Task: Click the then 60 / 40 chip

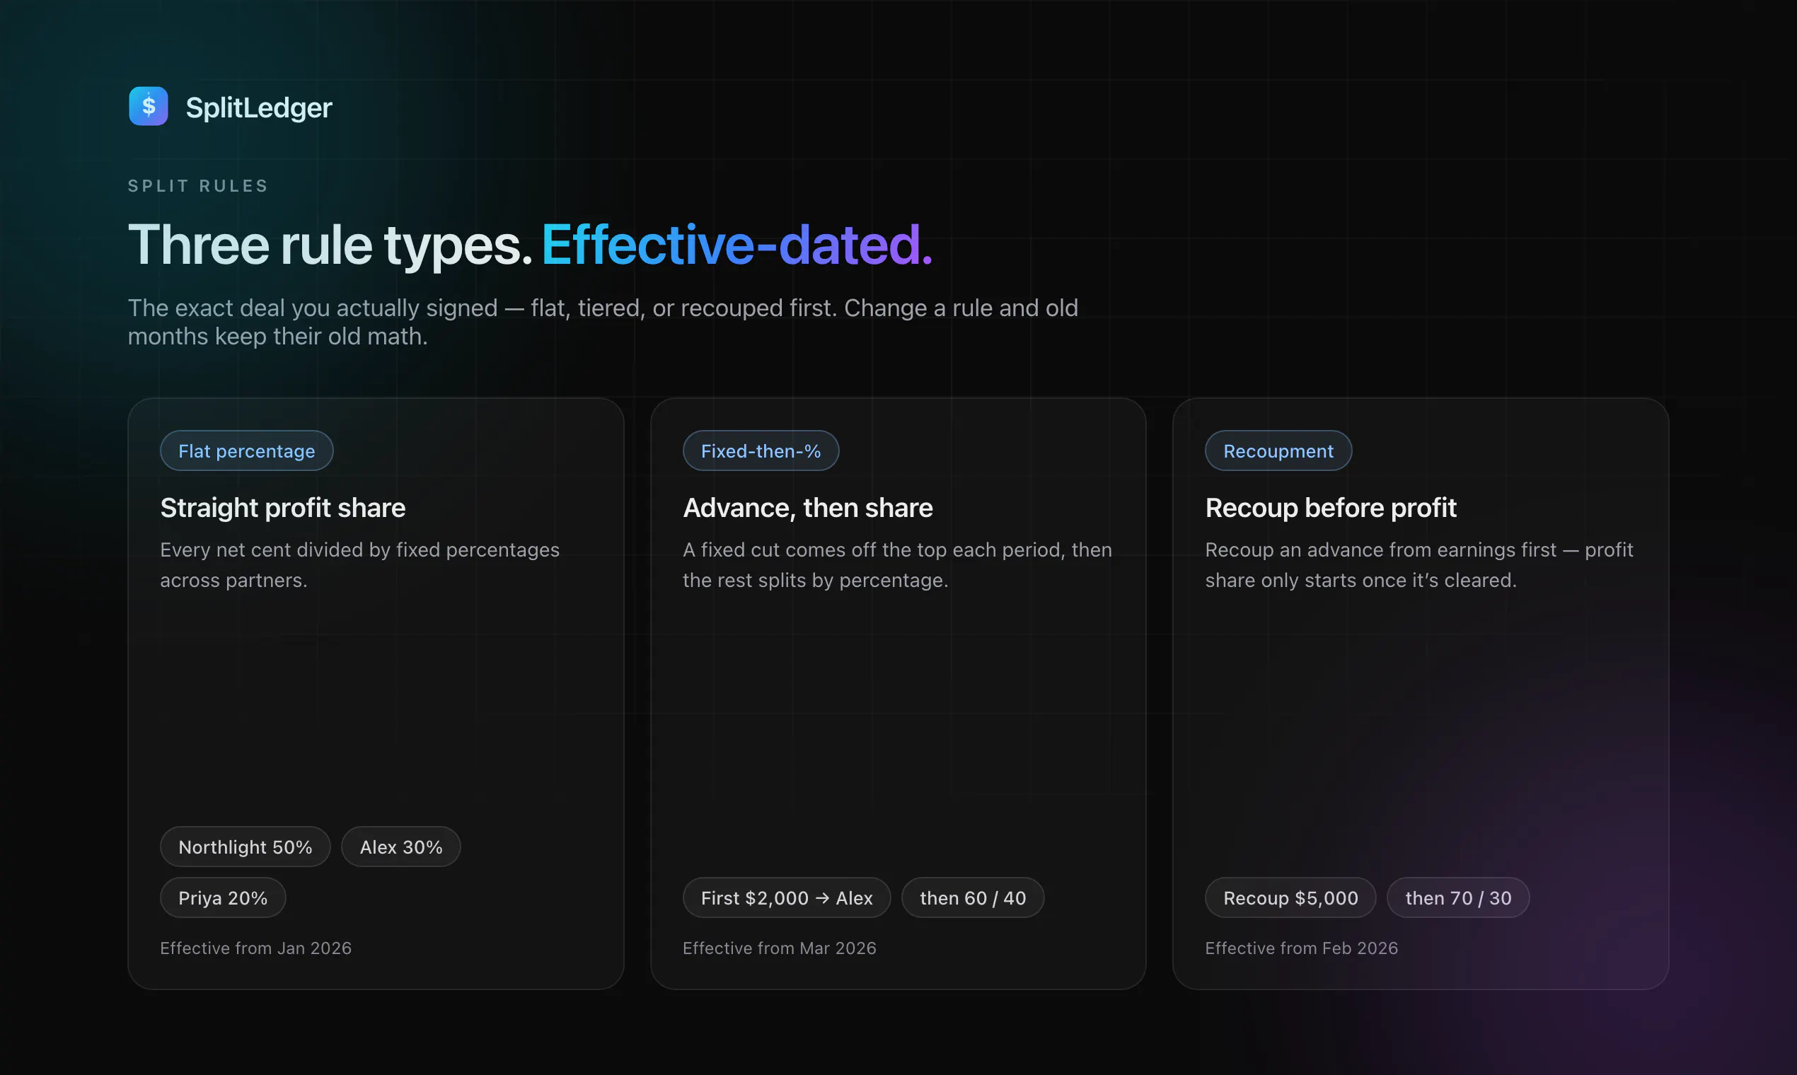Action: click(x=972, y=897)
